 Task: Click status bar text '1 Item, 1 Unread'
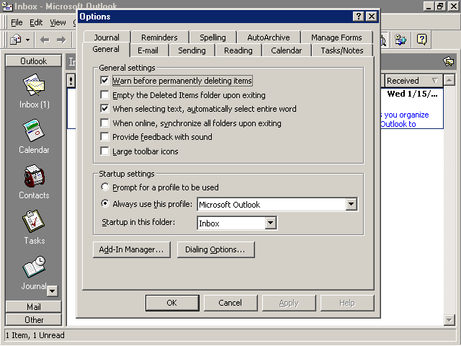click(35, 335)
